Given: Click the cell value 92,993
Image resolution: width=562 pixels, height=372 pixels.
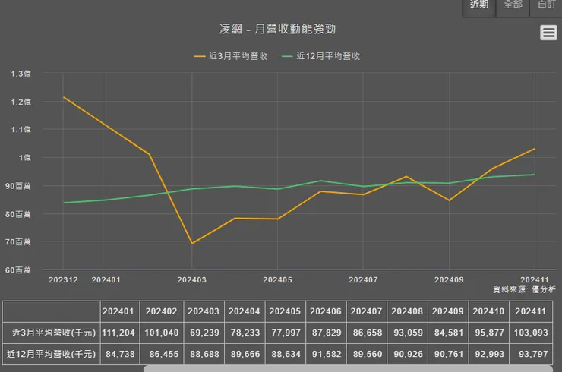Looking at the screenshot, I should coord(489,354).
